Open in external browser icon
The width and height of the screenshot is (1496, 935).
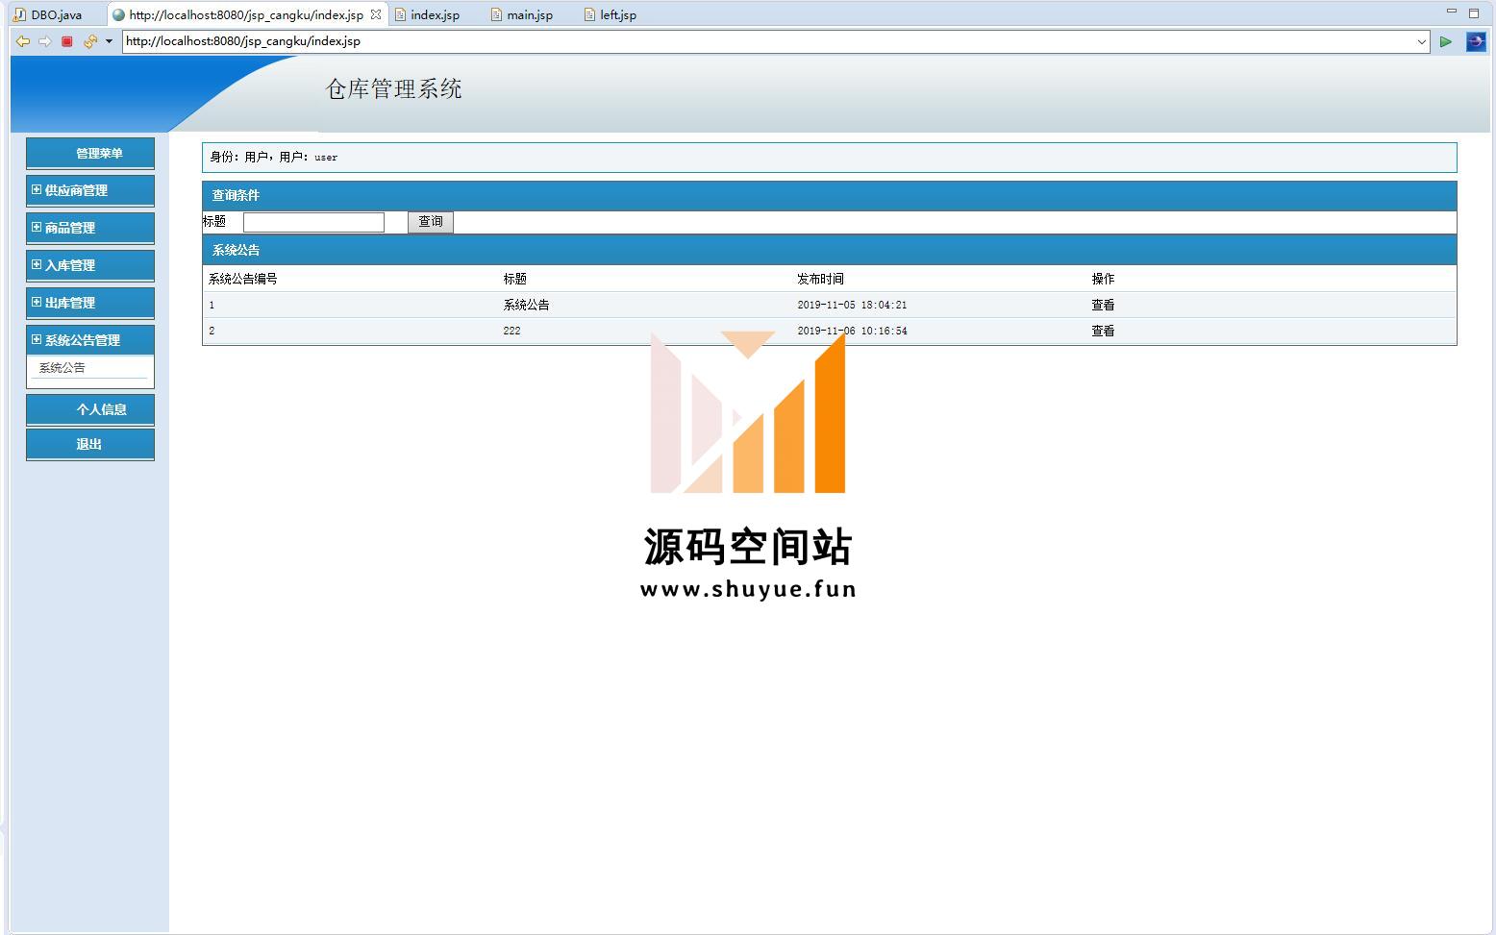[x=1476, y=41]
